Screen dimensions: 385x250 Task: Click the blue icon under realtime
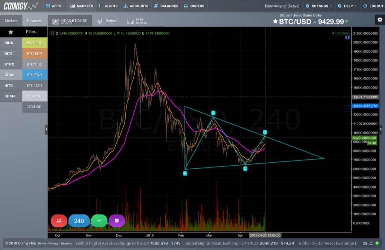(347, 38)
